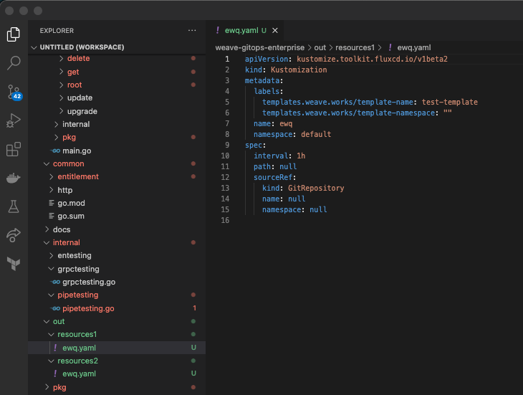The image size is (523, 395).
Task: Click the Kustomization value on line 2
Action: [299, 70]
